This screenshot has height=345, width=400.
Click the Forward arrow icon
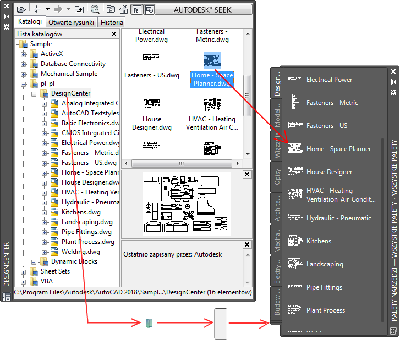(58, 9)
